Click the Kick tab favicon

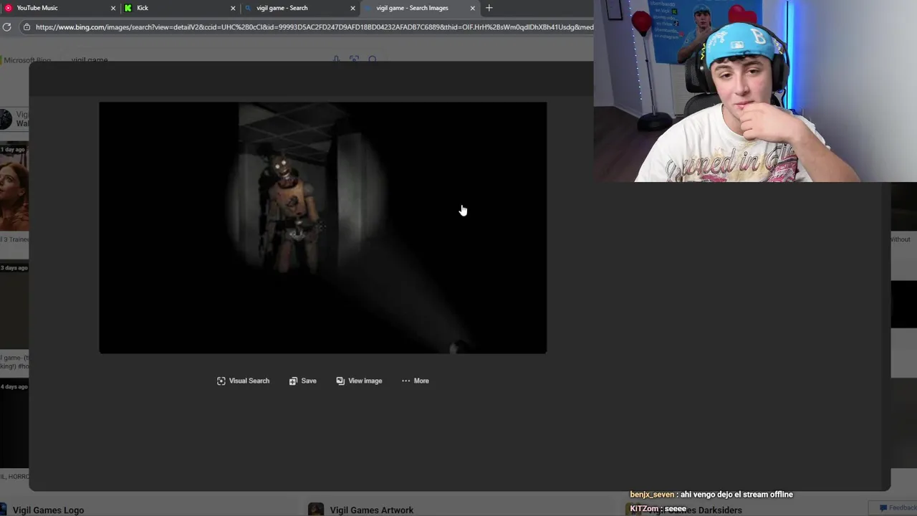[x=128, y=8]
